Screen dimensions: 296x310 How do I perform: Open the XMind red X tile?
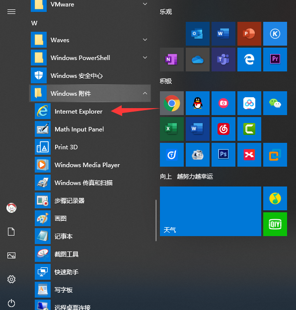tap(249, 155)
